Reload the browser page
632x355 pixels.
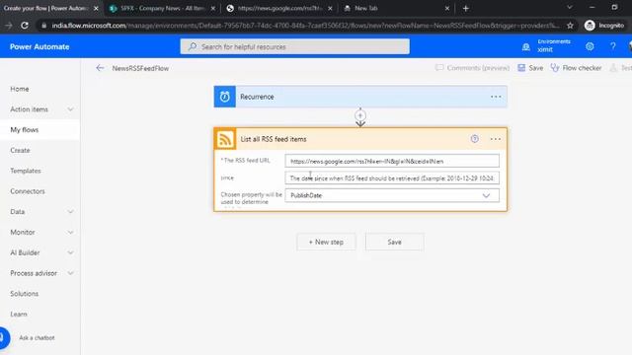tap(25, 26)
